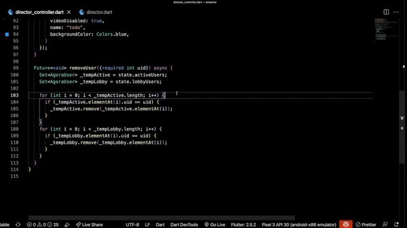
Task: Open the director.dart tab
Action: [99, 12]
